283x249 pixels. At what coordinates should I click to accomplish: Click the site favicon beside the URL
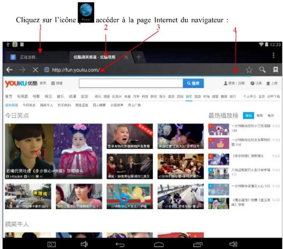[47, 70]
